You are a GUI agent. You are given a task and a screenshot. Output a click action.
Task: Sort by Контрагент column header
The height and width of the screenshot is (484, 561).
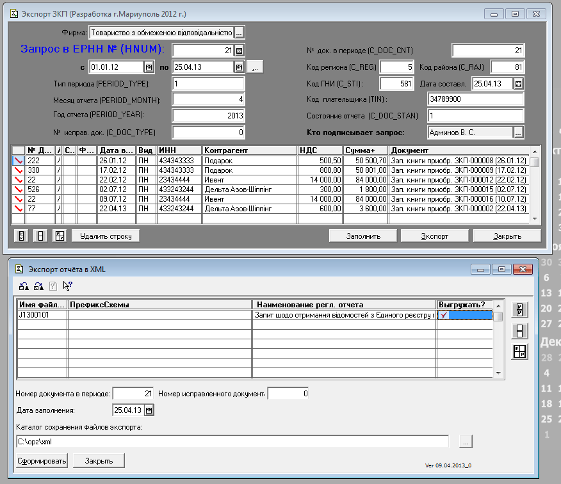pos(249,150)
